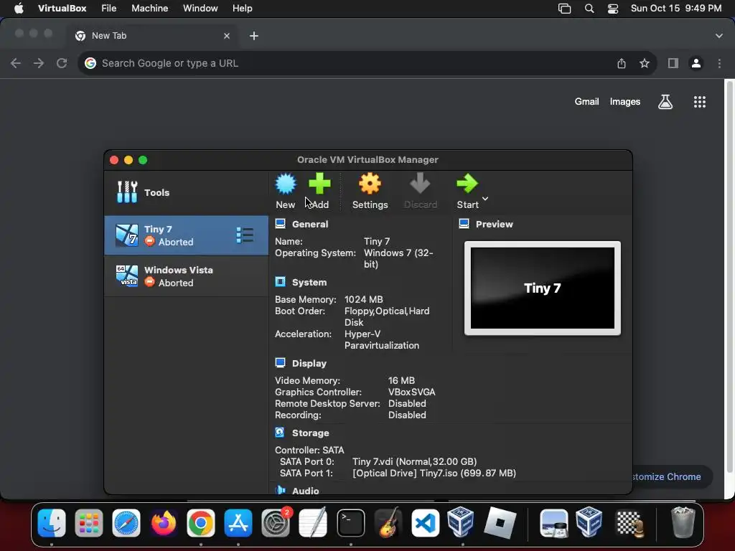
Task: Open Gmail link in Chrome
Action: point(587,102)
